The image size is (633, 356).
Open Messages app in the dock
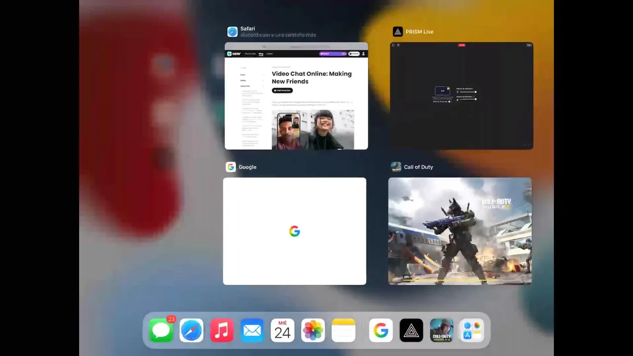tap(161, 330)
